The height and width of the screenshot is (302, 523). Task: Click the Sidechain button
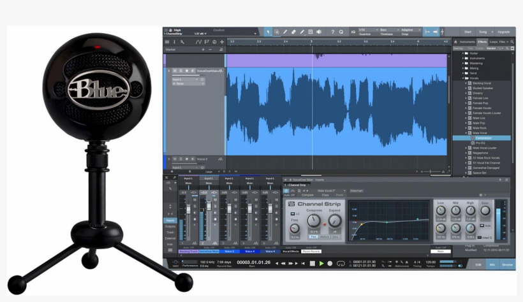[357, 191]
